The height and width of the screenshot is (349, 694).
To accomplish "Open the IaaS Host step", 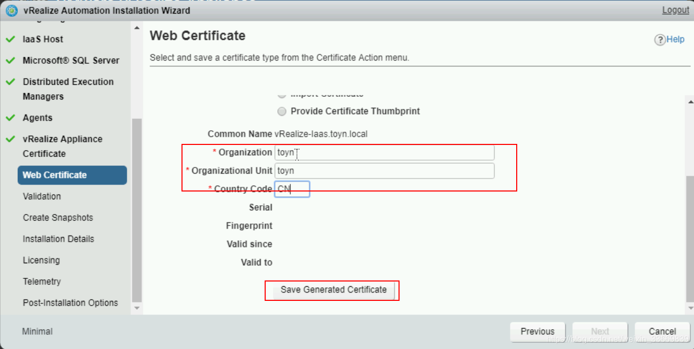I will coord(43,39).
